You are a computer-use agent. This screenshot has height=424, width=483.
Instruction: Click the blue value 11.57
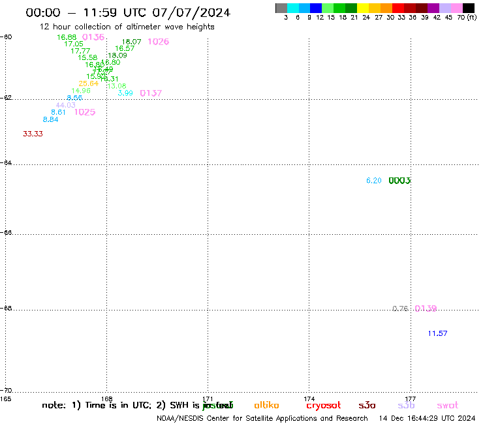coord(438,333)
